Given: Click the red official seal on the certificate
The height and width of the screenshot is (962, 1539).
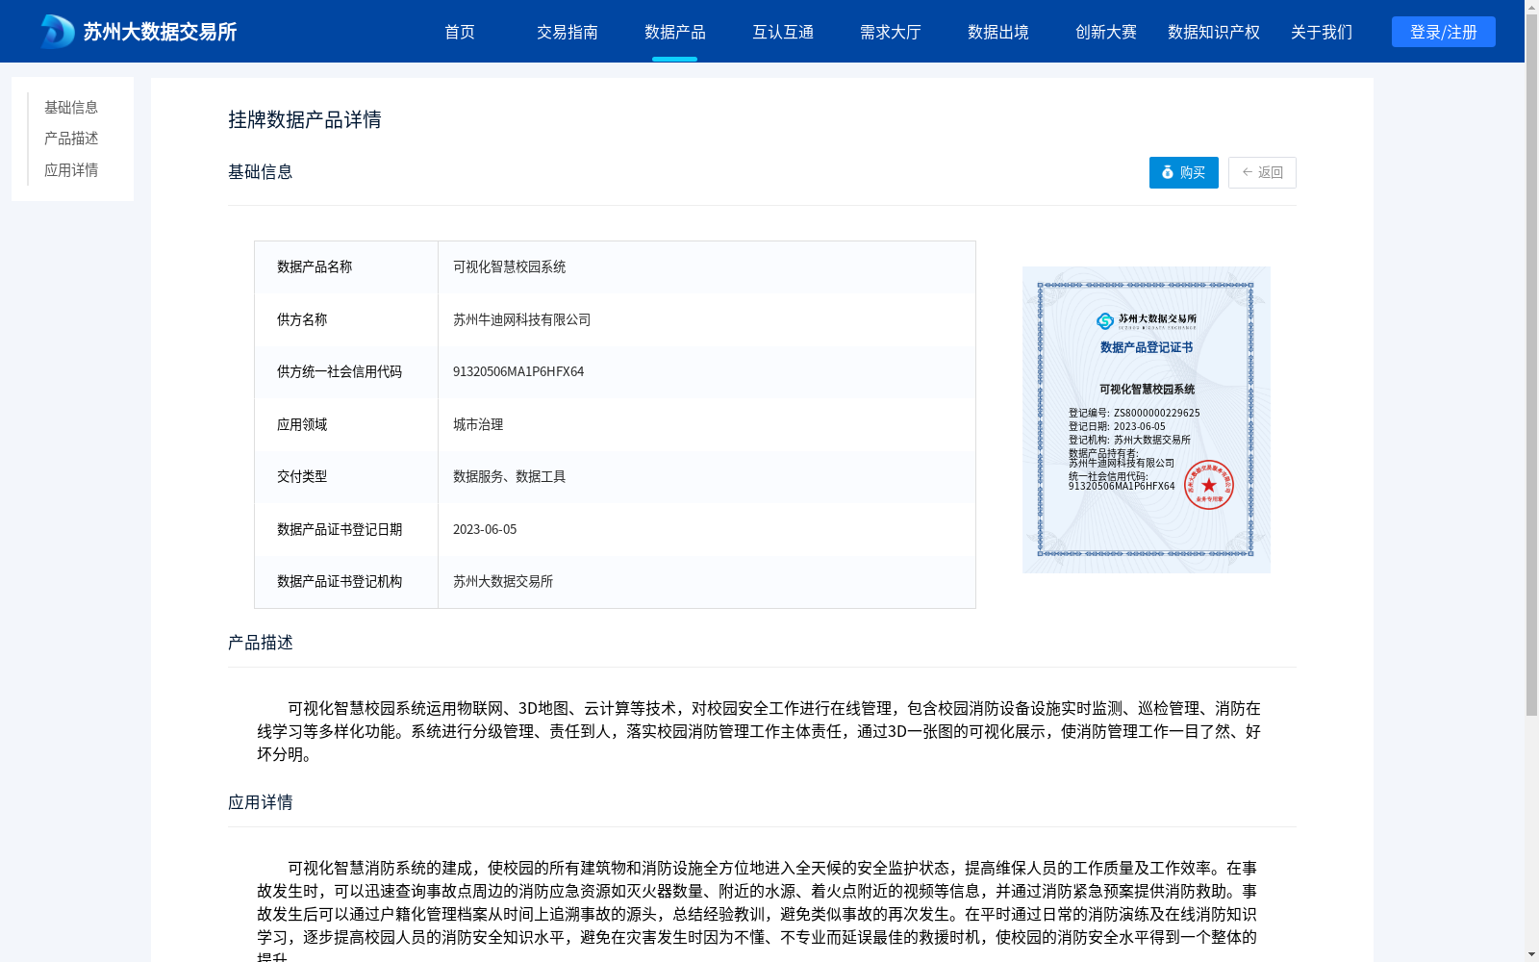Looking at the screenshot, I should coord(1212,486).
